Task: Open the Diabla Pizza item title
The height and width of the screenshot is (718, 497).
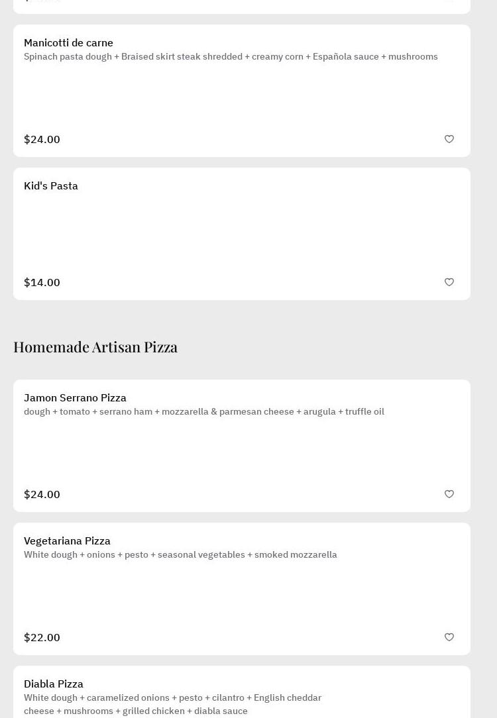Action: (x=54, y=684)
